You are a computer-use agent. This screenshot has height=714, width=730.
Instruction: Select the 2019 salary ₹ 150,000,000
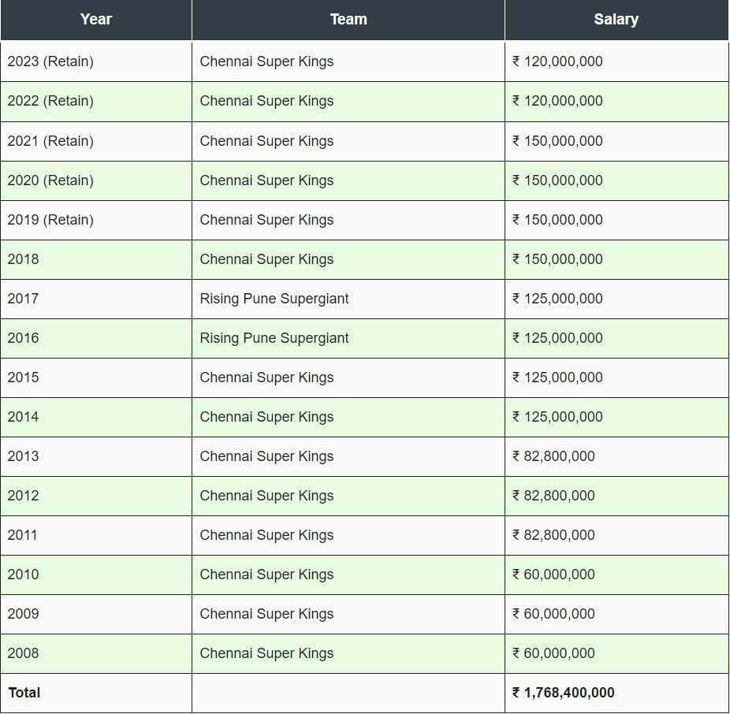pos(557,220)
